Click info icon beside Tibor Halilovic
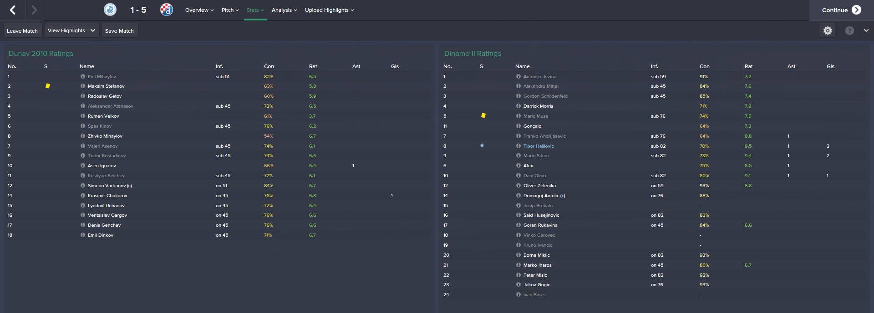 518,146
